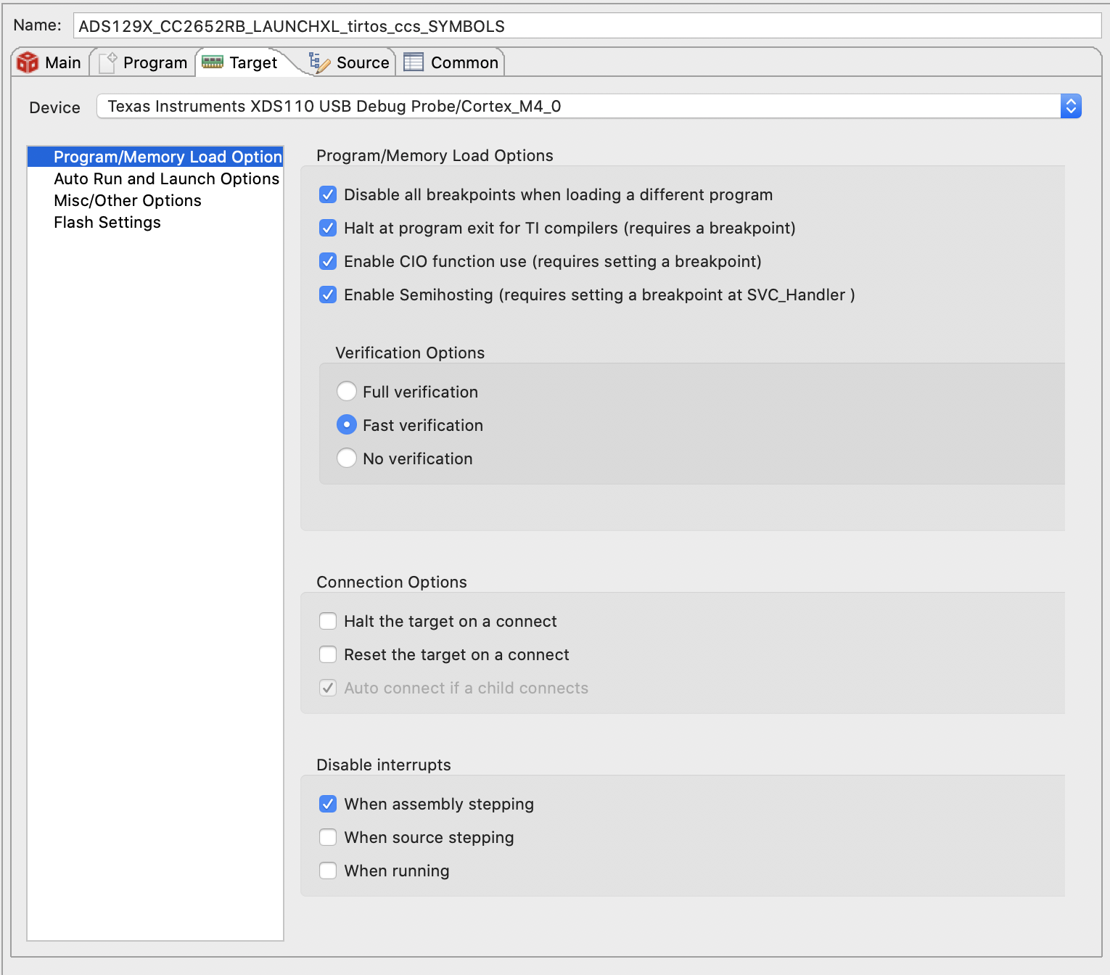
Task: Click the Disable interrupts heading text
Action: pos(384,765)
